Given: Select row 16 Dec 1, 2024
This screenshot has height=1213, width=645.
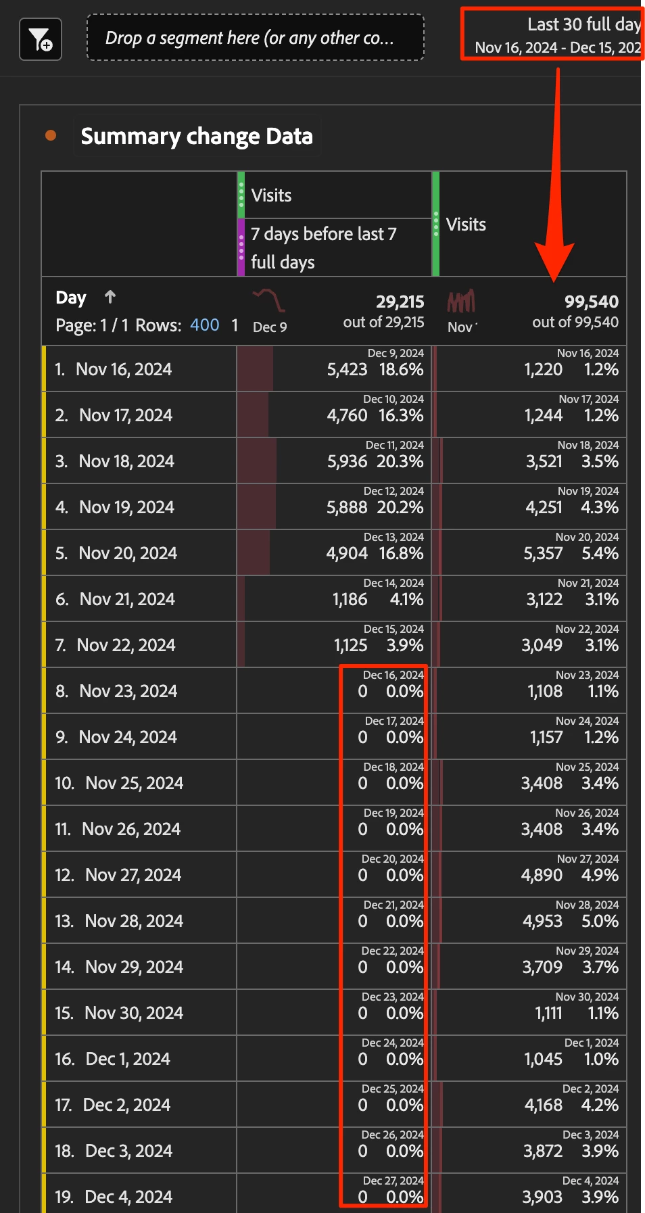Looking at the screenshot, I should (x=139, y=1059).
